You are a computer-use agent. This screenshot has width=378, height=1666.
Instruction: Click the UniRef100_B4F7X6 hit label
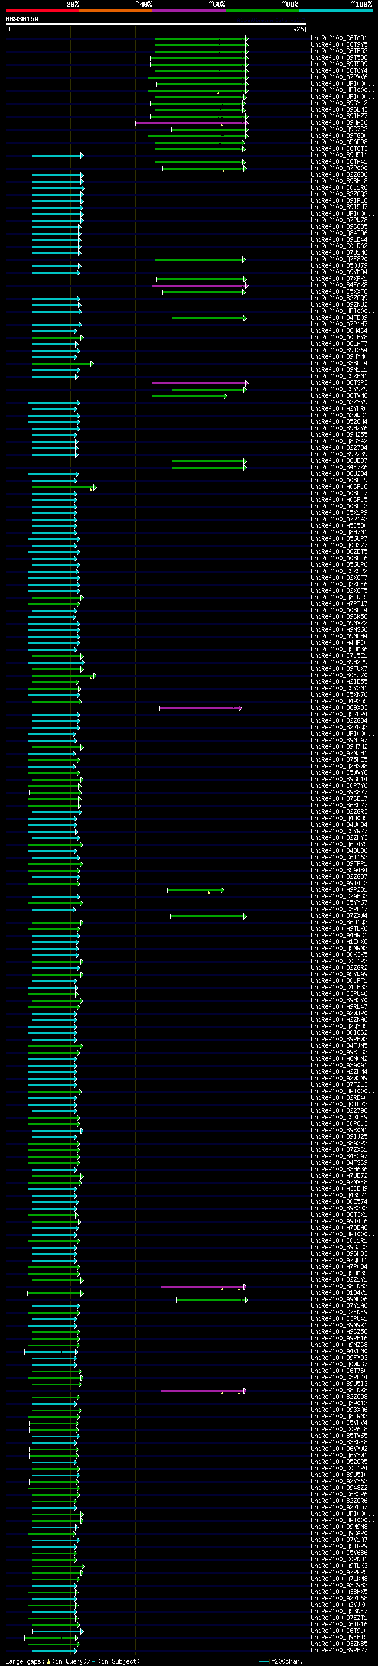(338, 467)
